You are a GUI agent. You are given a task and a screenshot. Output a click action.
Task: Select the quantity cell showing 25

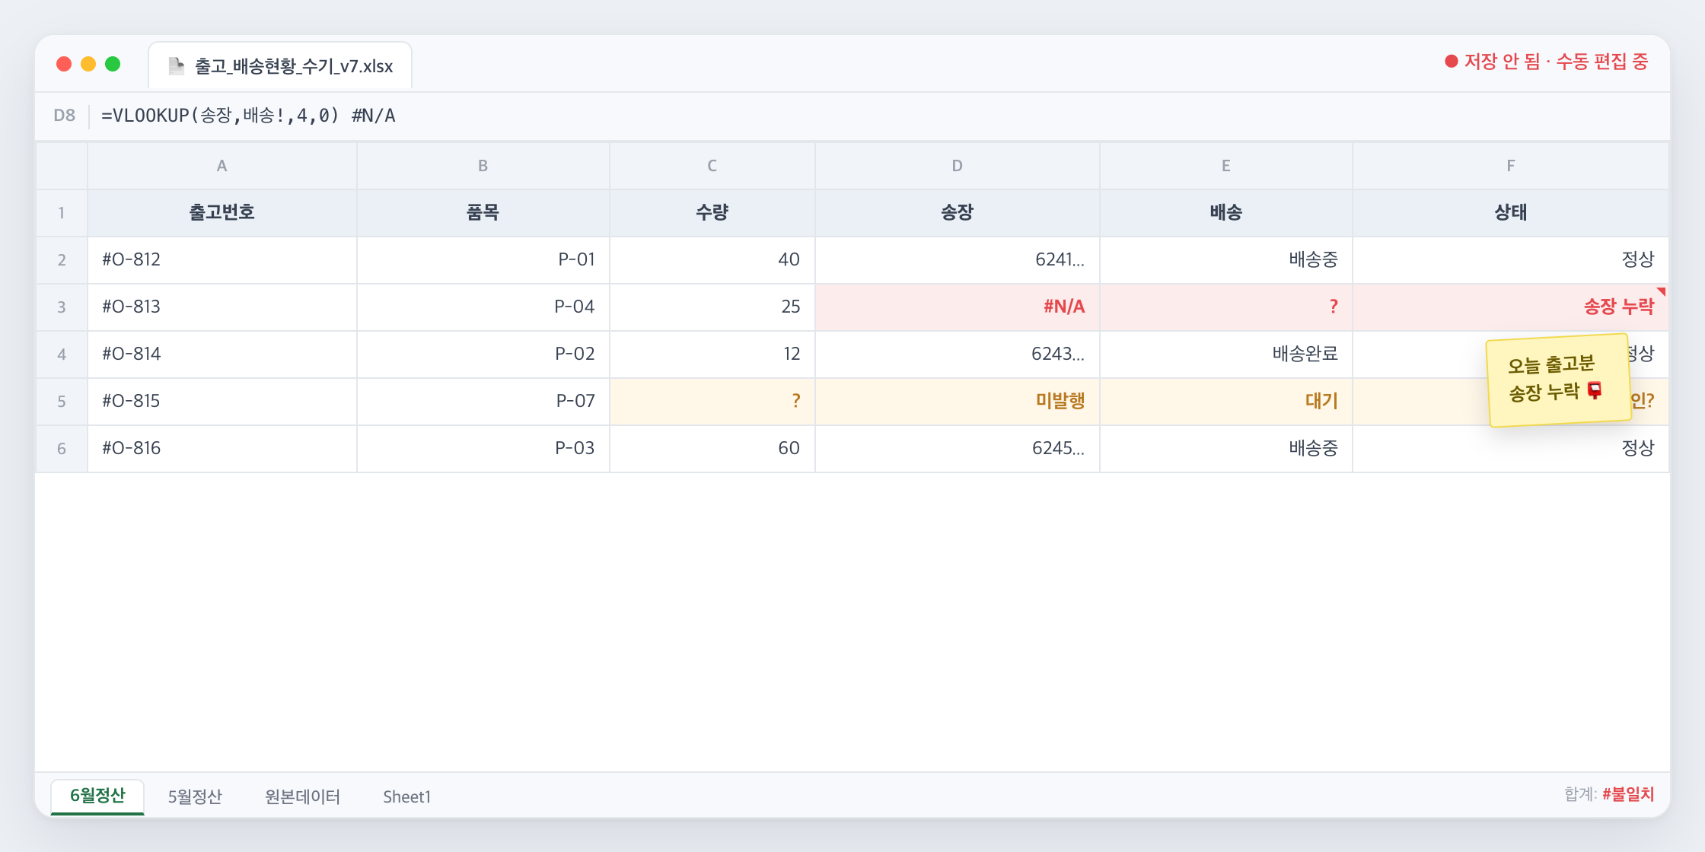712,307
